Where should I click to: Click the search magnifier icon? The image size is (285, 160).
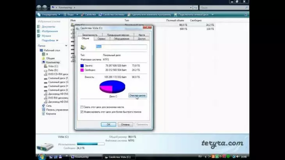(x=246, y=8)
